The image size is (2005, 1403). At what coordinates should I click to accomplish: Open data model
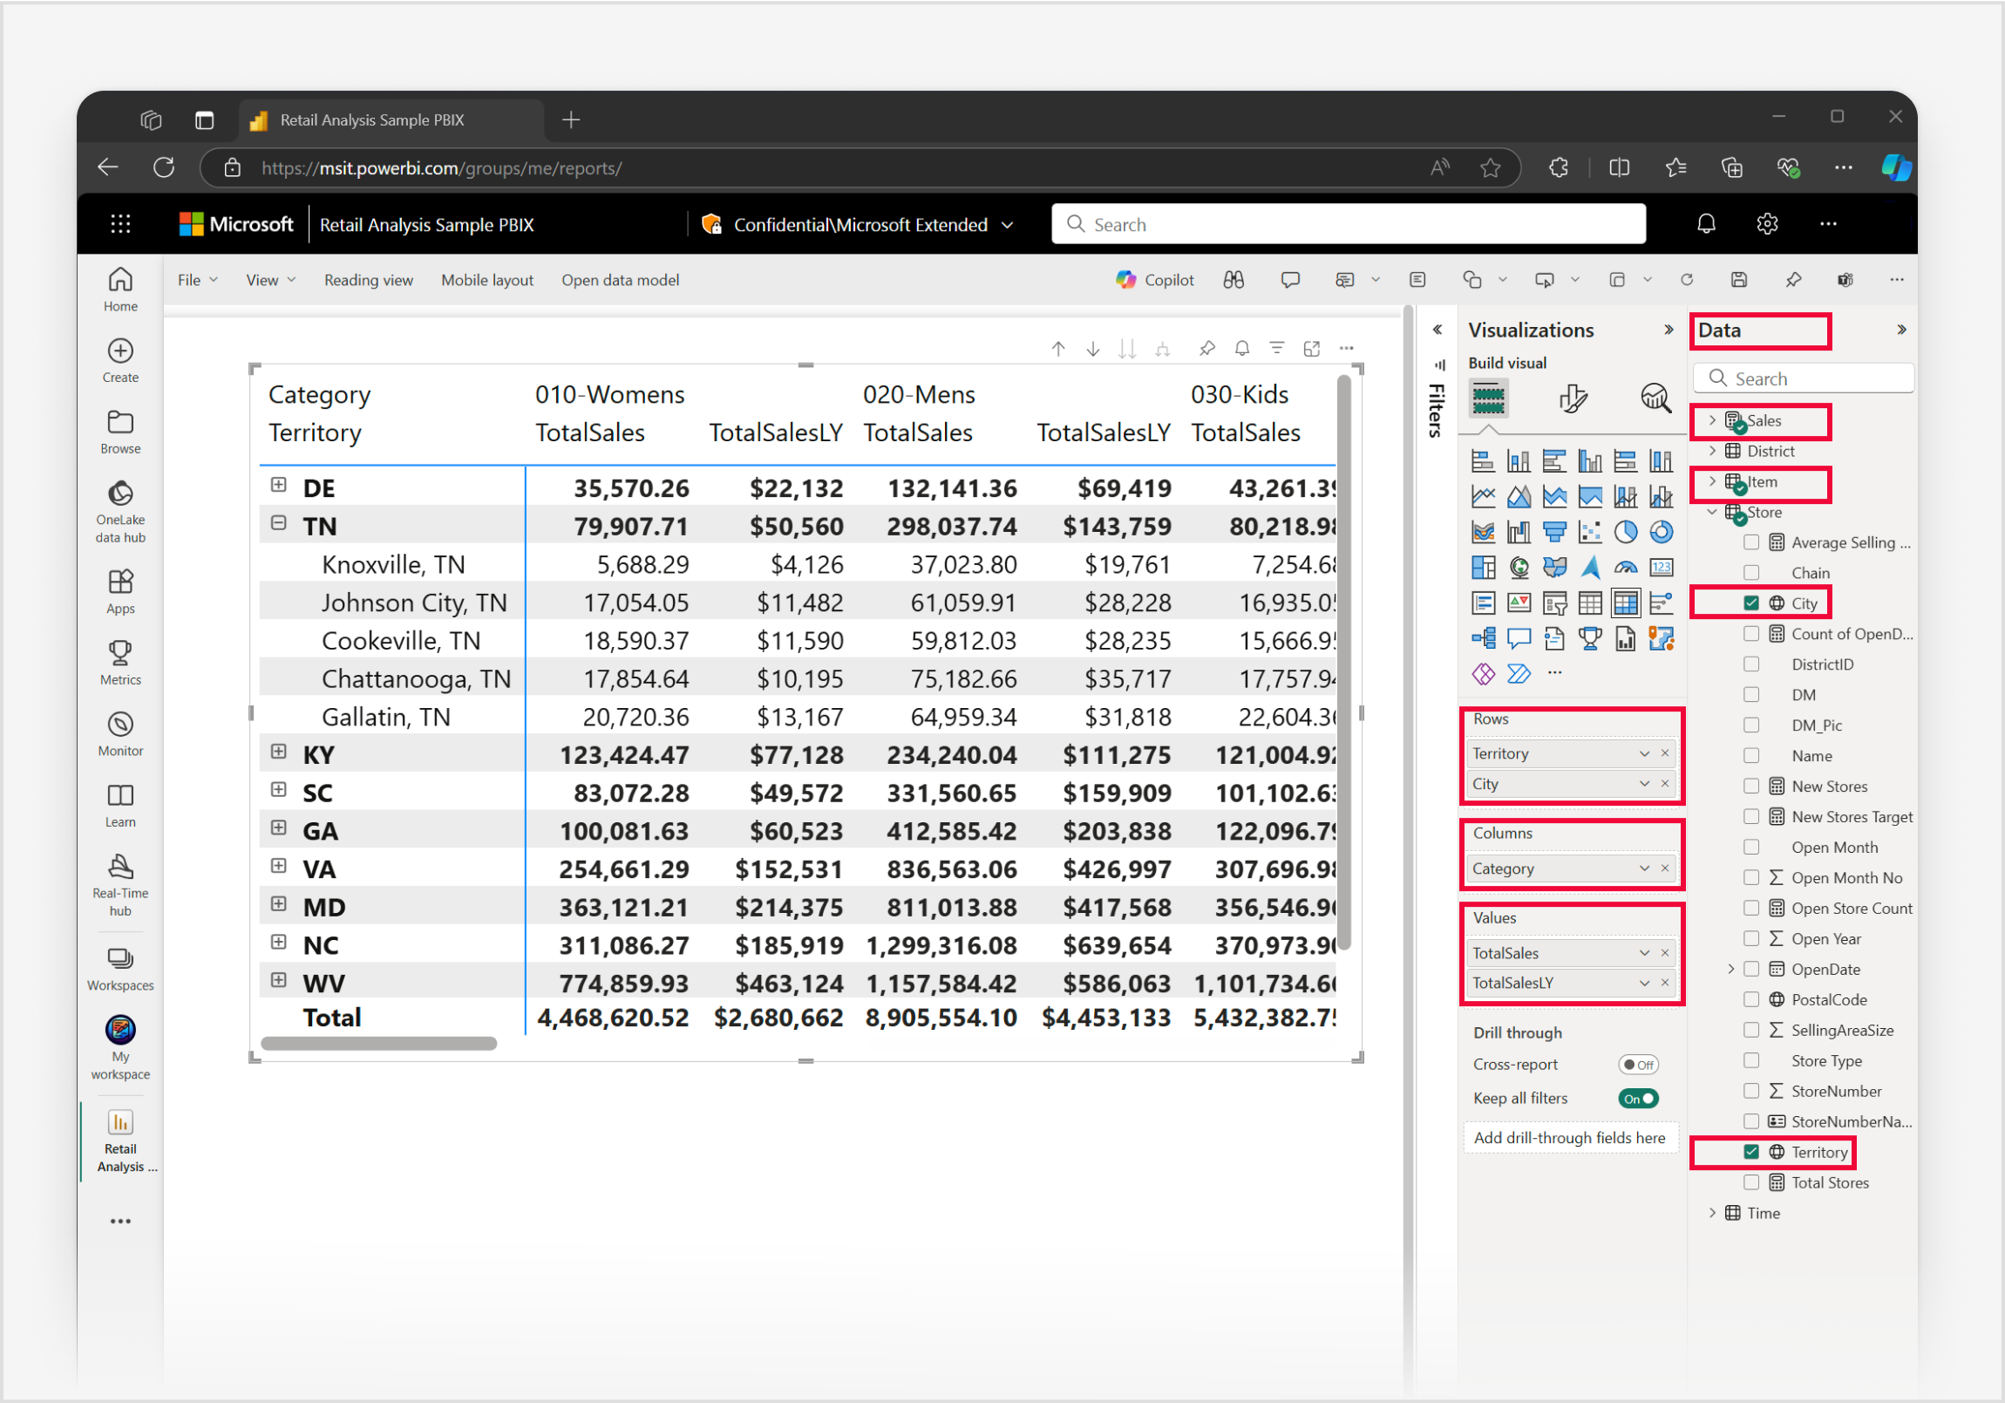(620, 280)
